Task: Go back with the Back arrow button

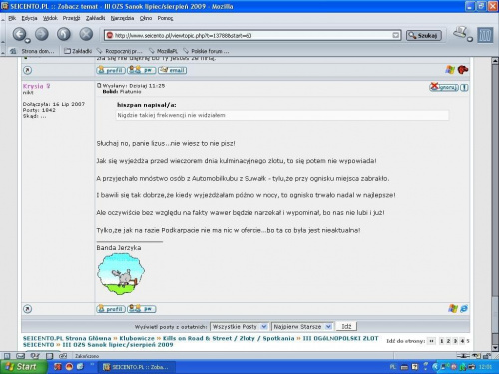Action: pos(20,34)
